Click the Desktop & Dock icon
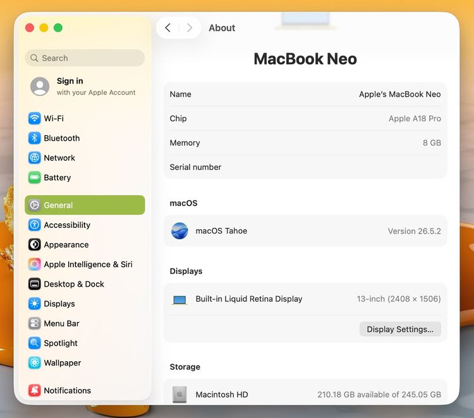 (x=35, y=284)
